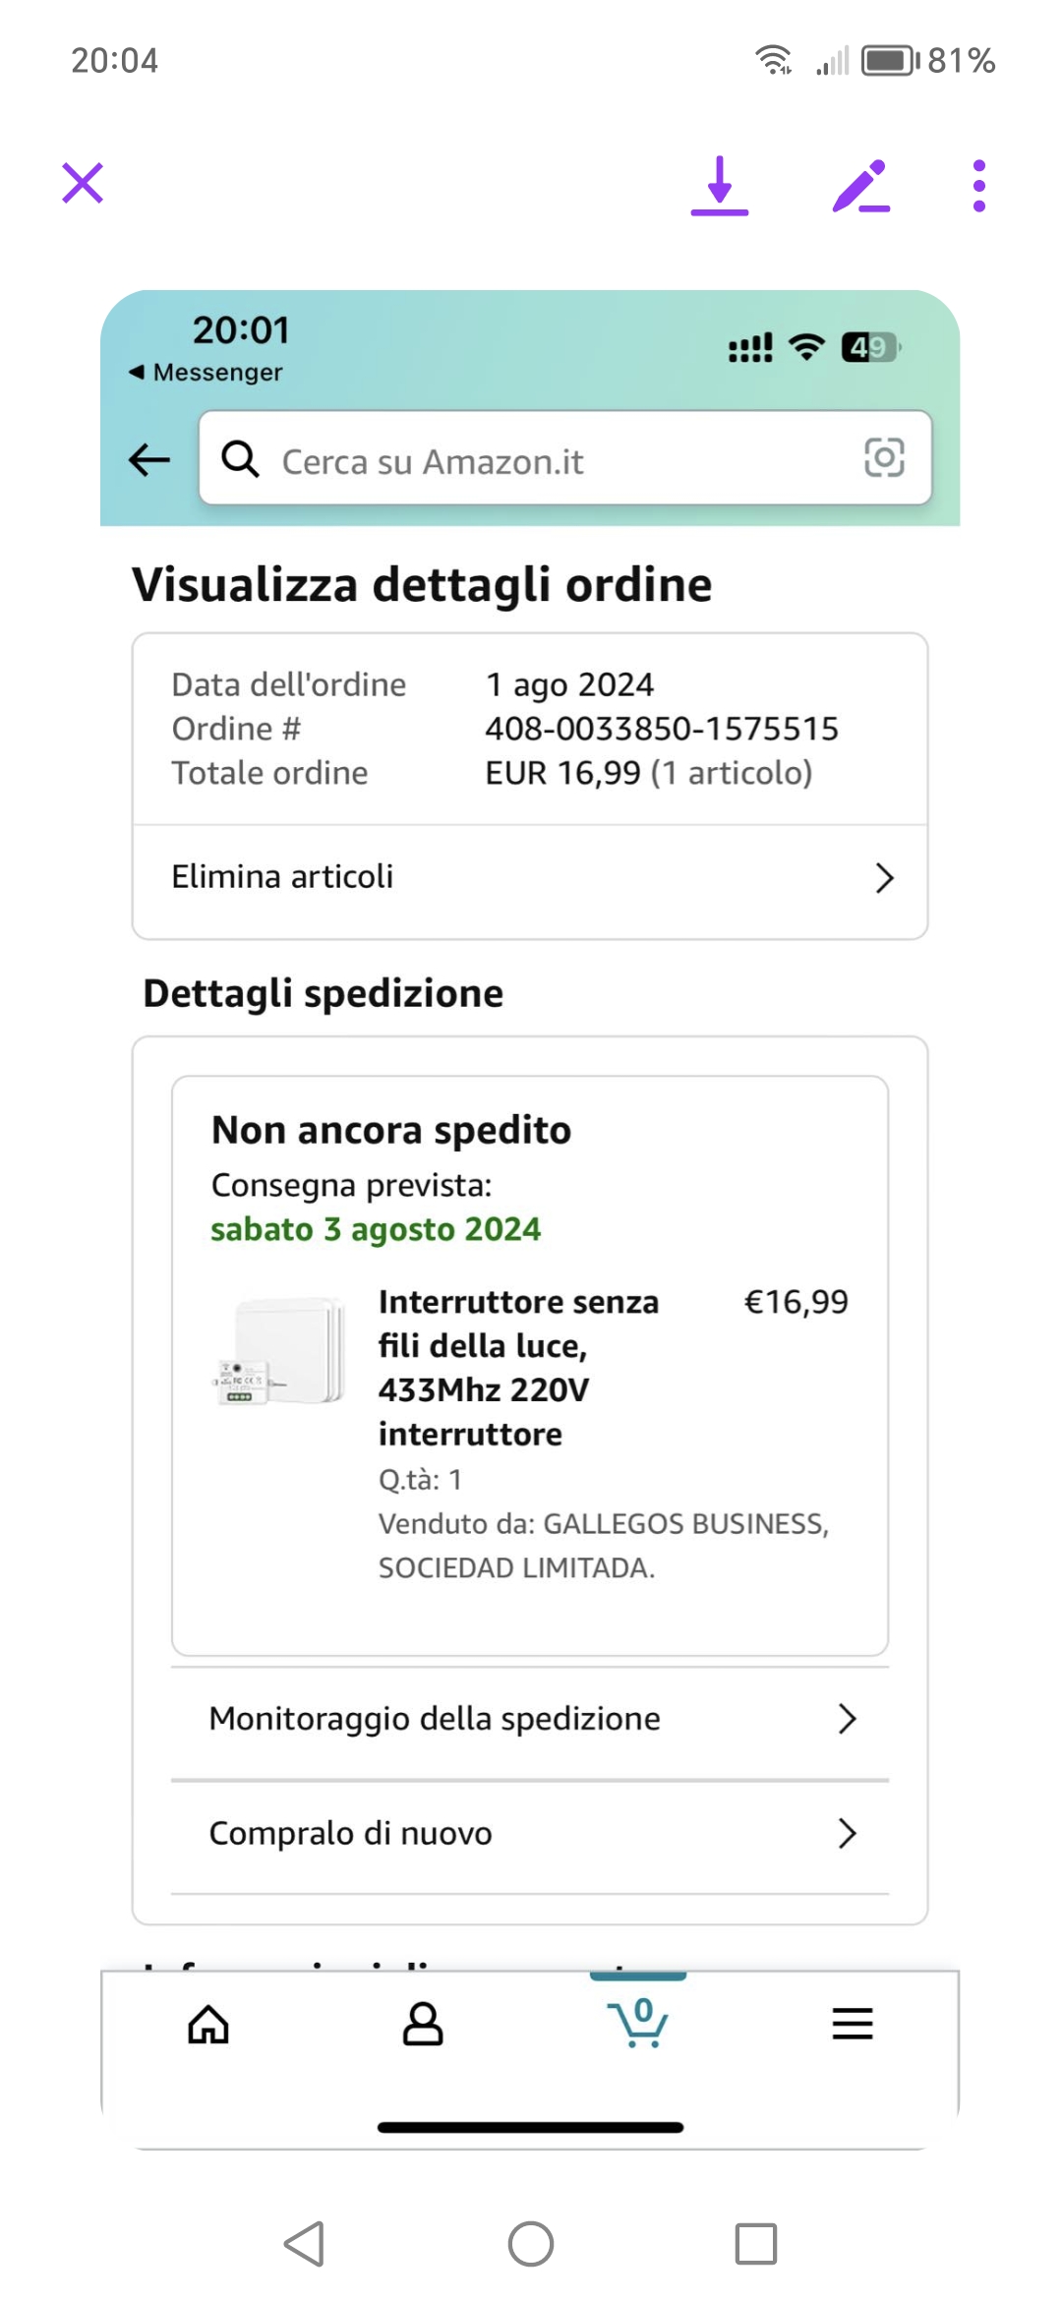Open the Interruttore senza fili product thumbnail
This screenshot has height=2301, width=1062.
[x=280, y=1351]
